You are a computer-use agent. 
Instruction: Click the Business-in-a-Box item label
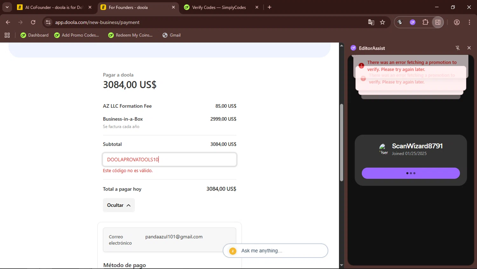click(x=123, y=119)
